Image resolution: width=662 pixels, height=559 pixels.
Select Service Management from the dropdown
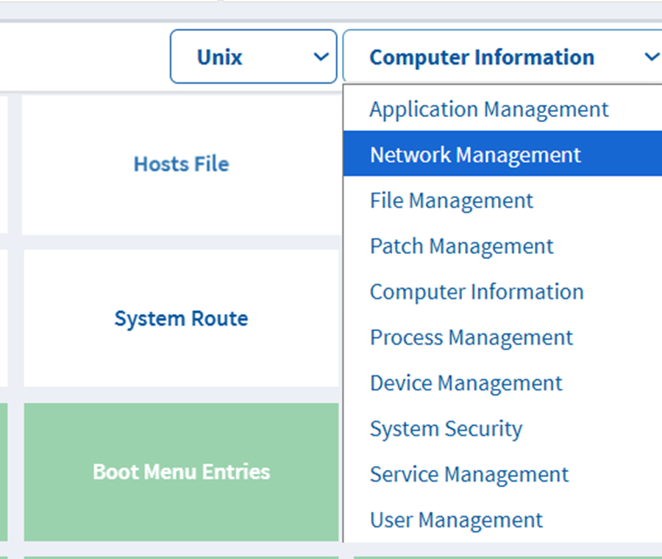click(469, 474)
